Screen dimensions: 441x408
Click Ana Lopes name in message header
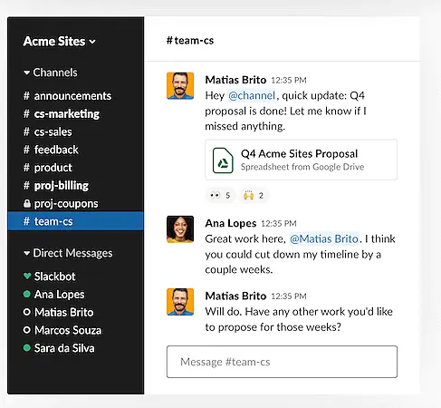pos(231,223)
